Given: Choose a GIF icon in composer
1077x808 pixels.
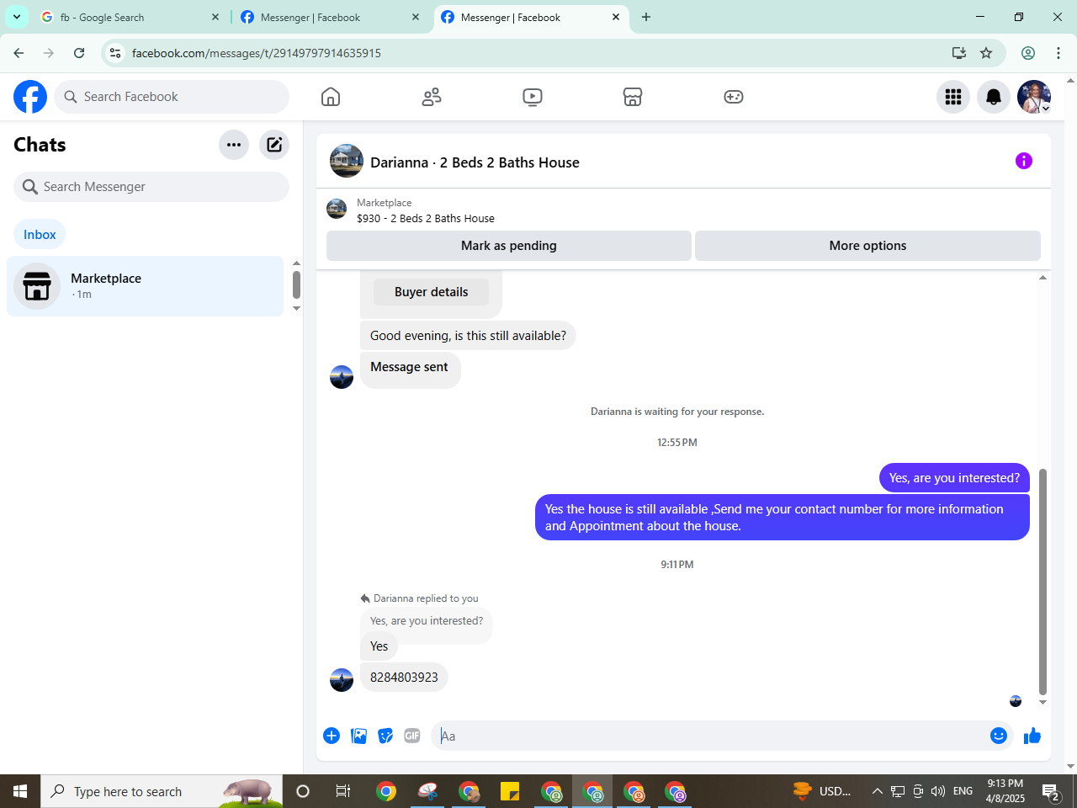Looking at the screenshot, I should coord(412,736).
